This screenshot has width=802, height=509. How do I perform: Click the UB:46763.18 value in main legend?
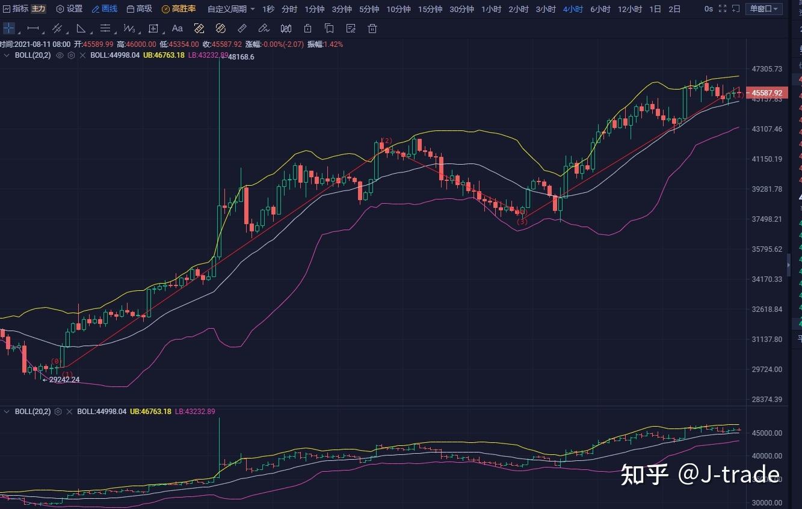click(x=164, y=55)
